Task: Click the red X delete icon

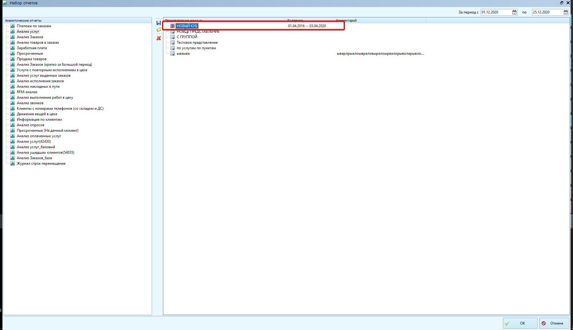Action: point(158,38)
